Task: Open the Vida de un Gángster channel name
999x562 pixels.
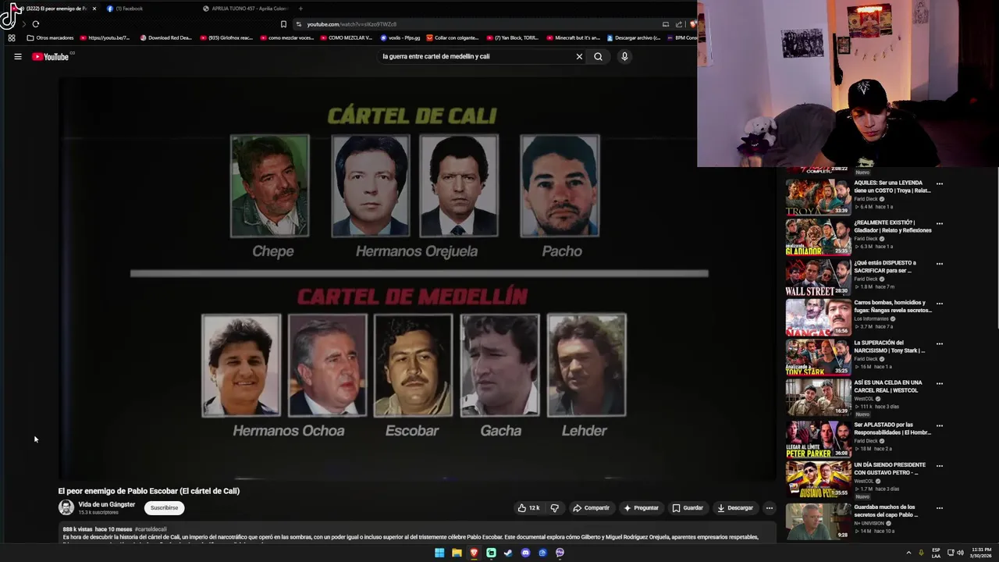Action: pyautogui.click(x=107, y=504)
